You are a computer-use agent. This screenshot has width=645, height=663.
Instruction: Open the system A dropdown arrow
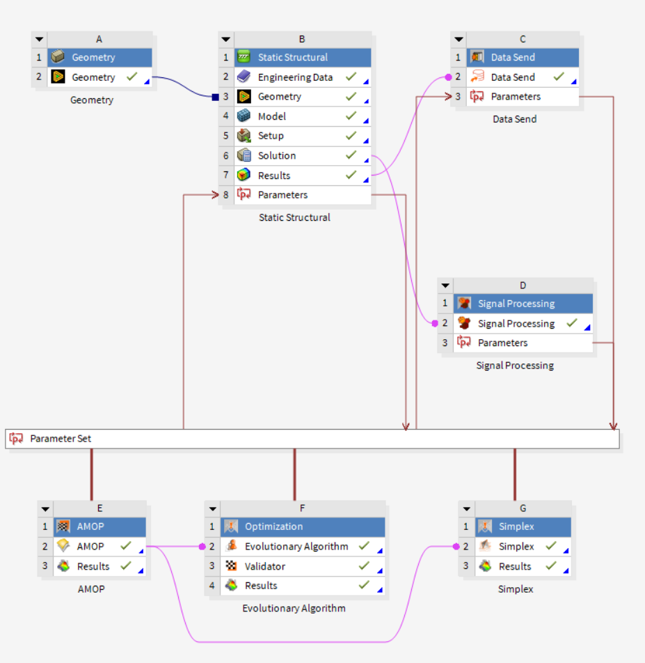pos(40,40)
